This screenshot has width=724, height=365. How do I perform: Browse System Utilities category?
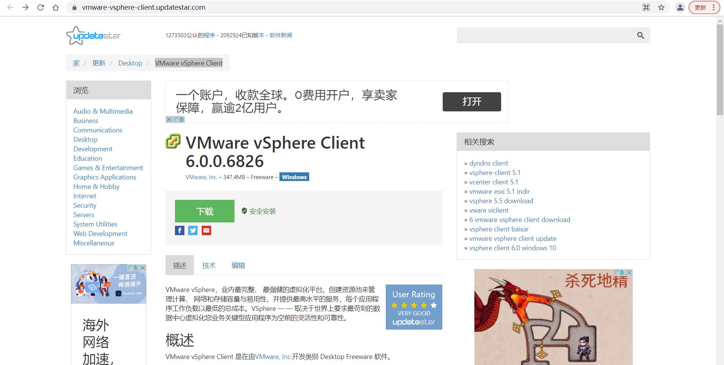(x=95, y=224)
